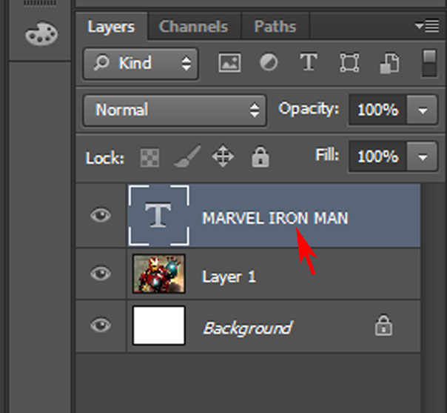Click the type layer filter icon
447x413 pixels.
(308, 63)
